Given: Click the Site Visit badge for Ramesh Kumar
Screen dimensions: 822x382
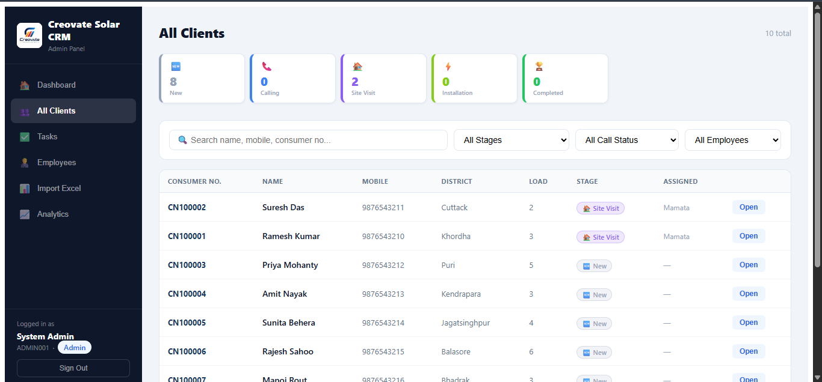Looking at the screenshot, I should (x=601, y=237).
